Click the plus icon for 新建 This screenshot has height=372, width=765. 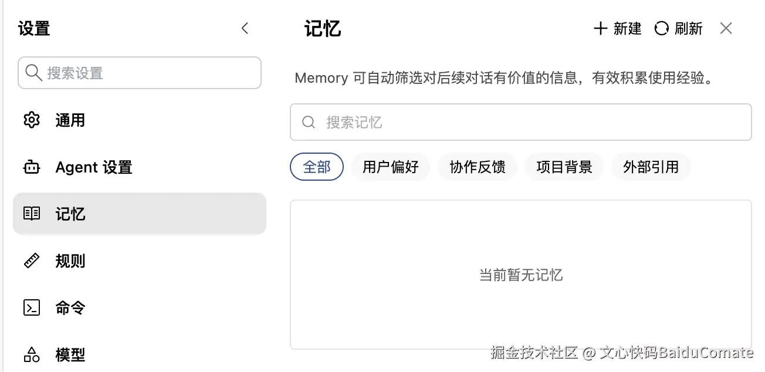point(600,28)
